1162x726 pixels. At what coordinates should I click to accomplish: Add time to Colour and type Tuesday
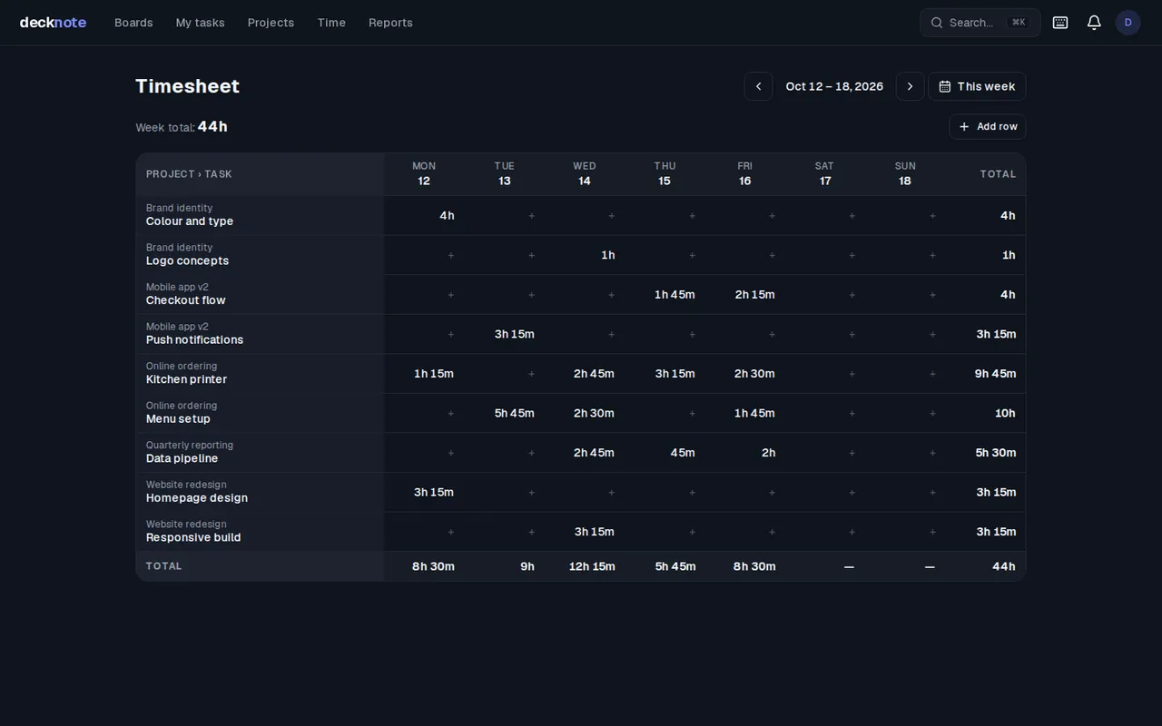click(531, 216)
